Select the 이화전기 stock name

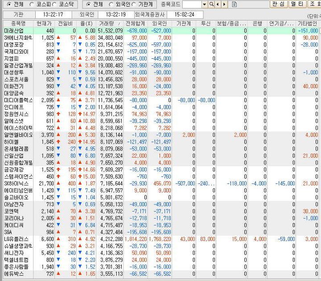(x=14, y=86)
